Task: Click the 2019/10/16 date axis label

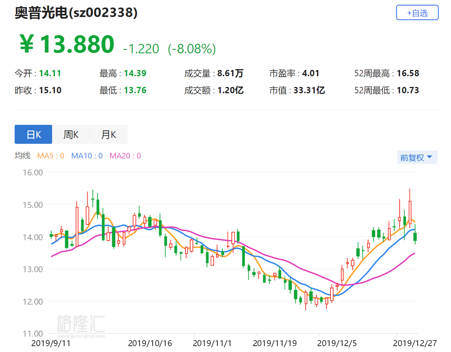Action: pos(150,343)
